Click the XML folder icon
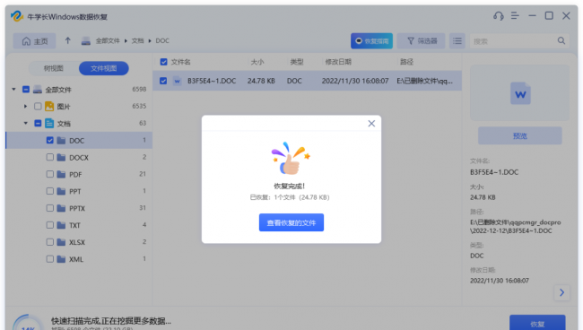This screenshot has height=330, width=583. pyautogui.click(x=61, y=259)
